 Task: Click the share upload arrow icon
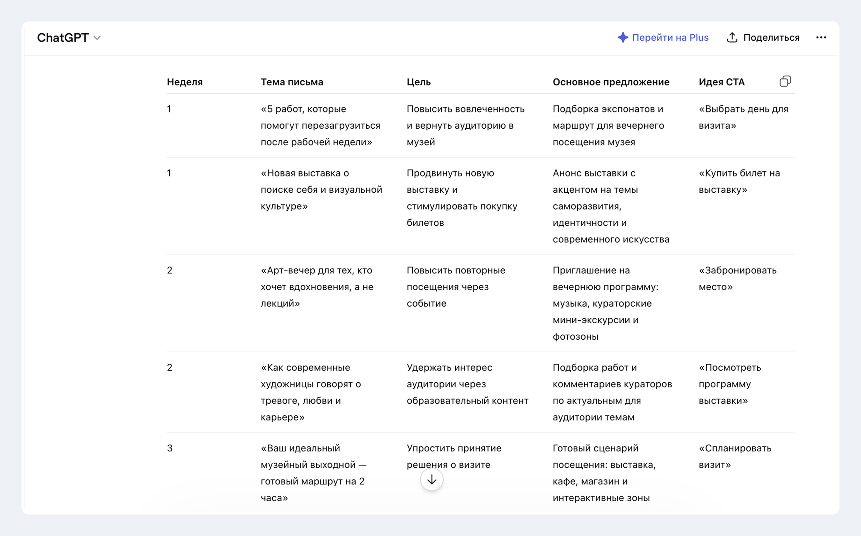pyautogui.click(x=732, y=37)
